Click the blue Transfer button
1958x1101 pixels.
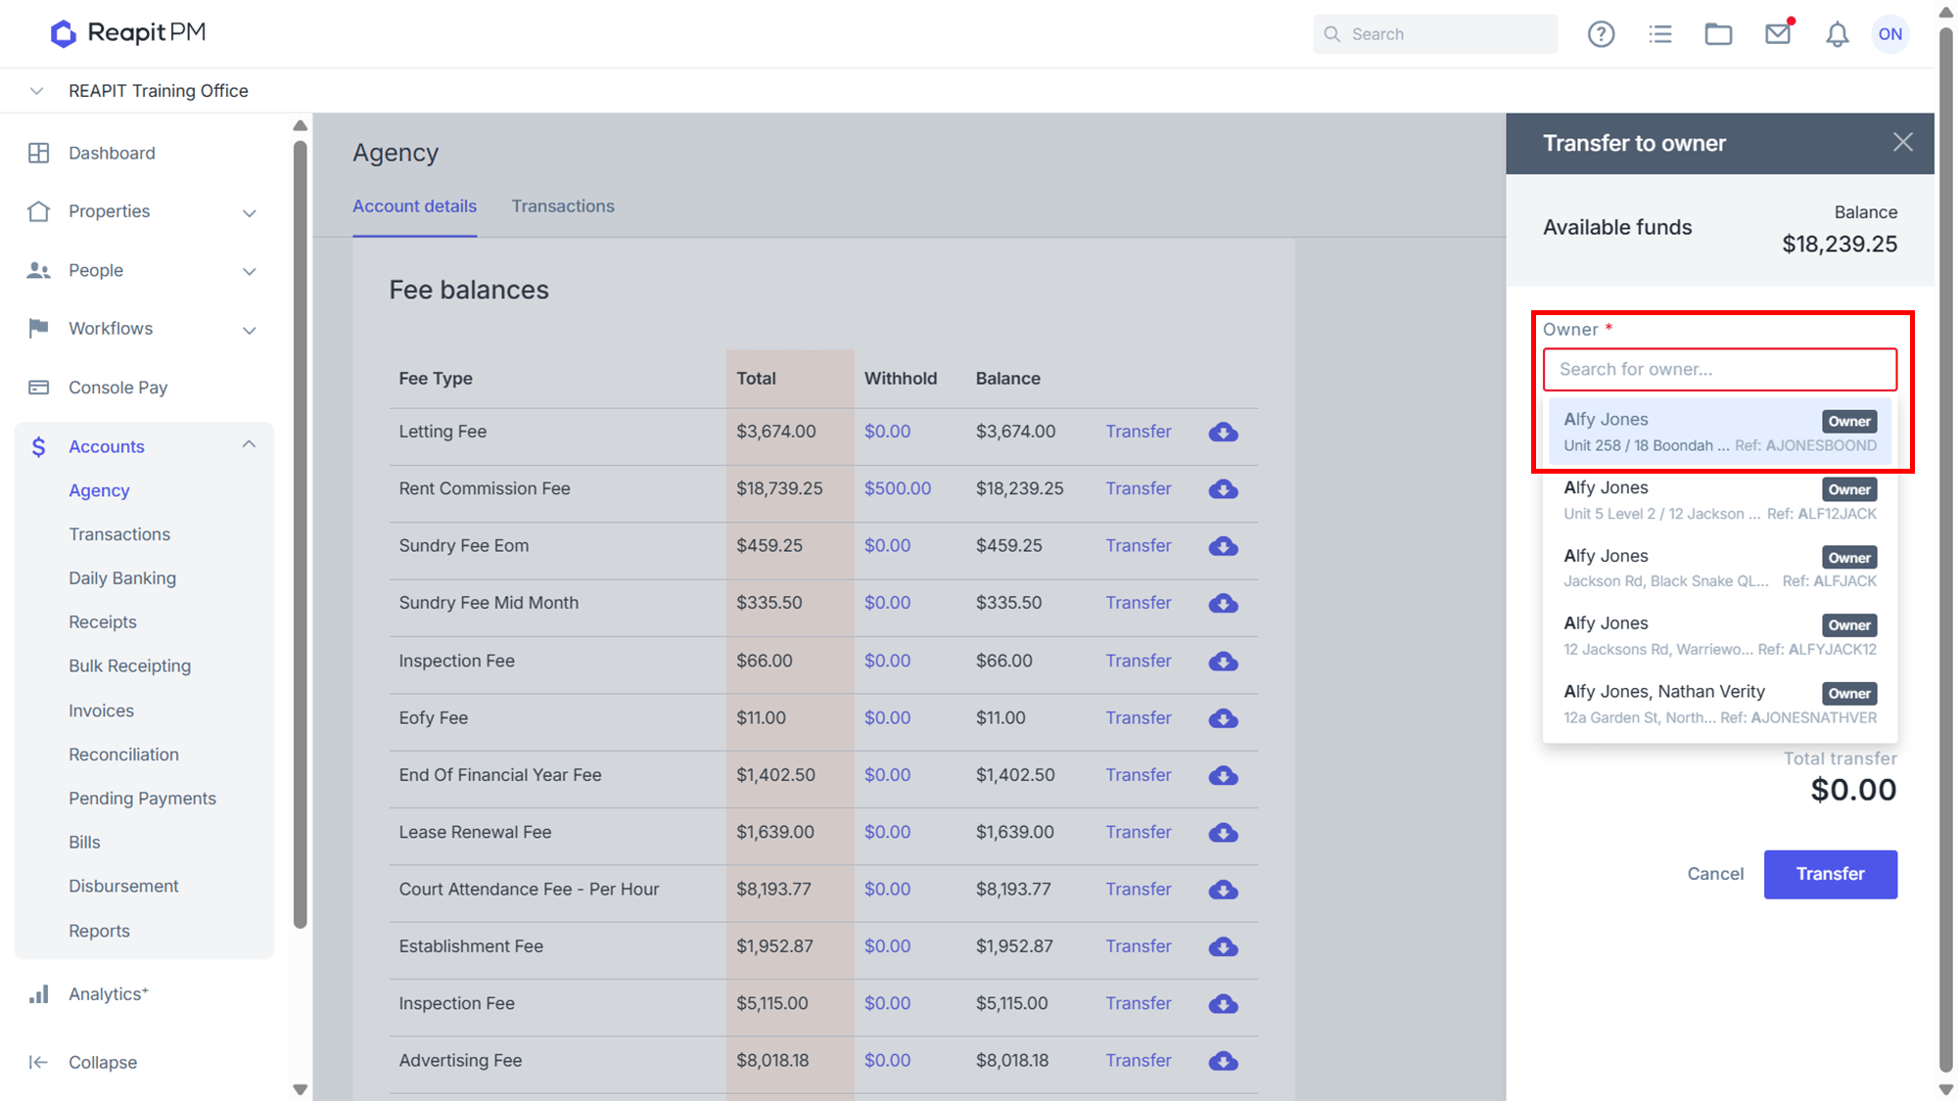1830,874
